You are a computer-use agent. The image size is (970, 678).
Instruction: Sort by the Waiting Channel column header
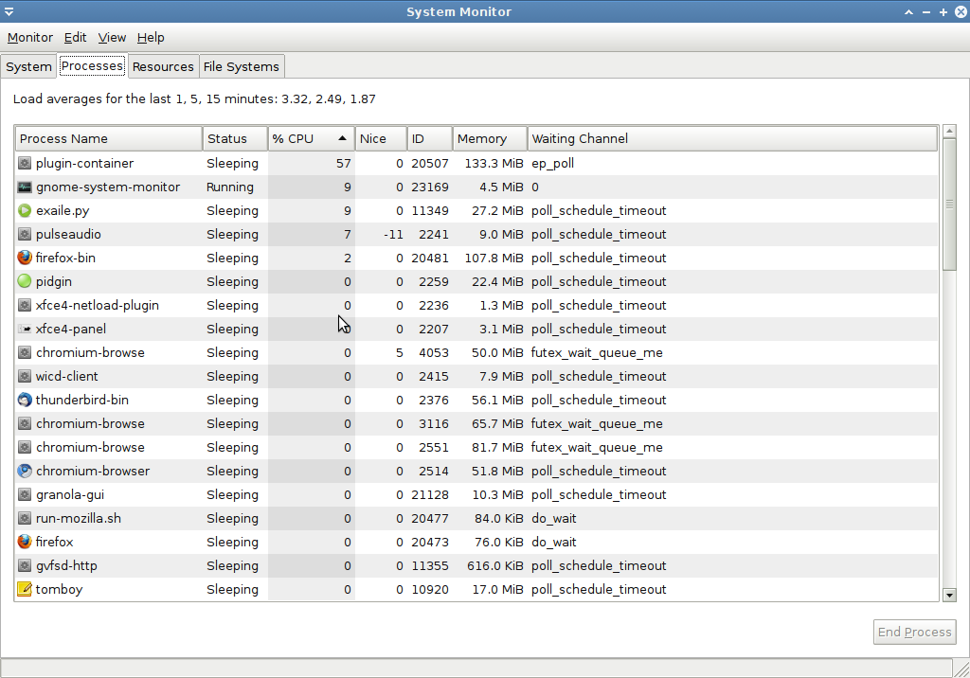(732, 138)
